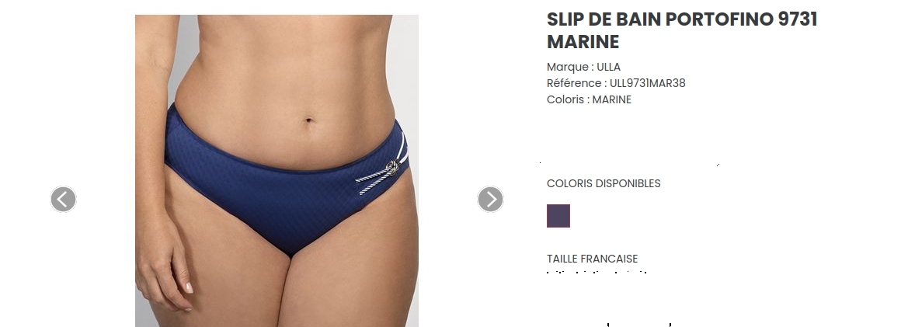
Task: Select the marine navy color swatch
Action: (558, 216)
